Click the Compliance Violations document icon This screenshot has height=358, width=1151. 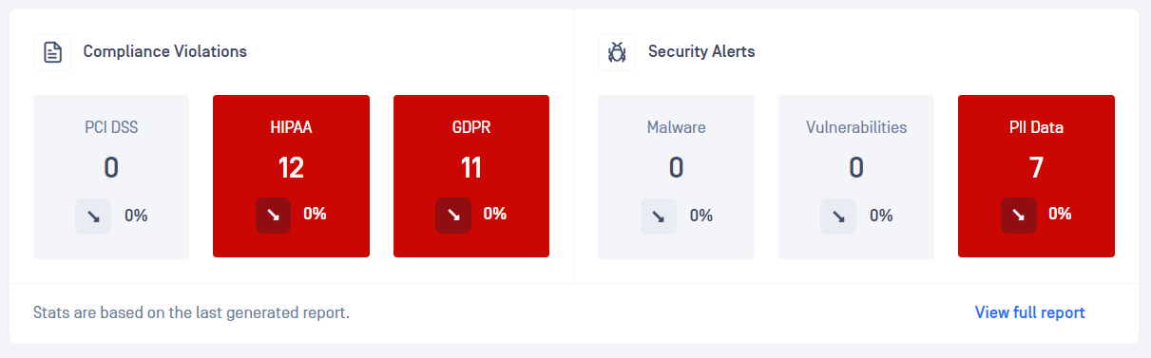(x=52, y=52)
